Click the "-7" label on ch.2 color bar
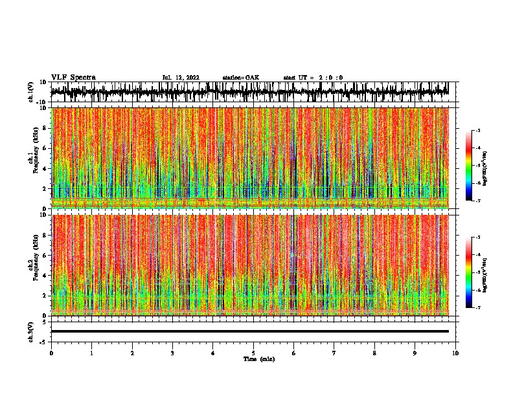 (x=478, y=308)
